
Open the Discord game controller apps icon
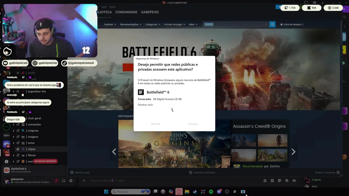(294, 180)
